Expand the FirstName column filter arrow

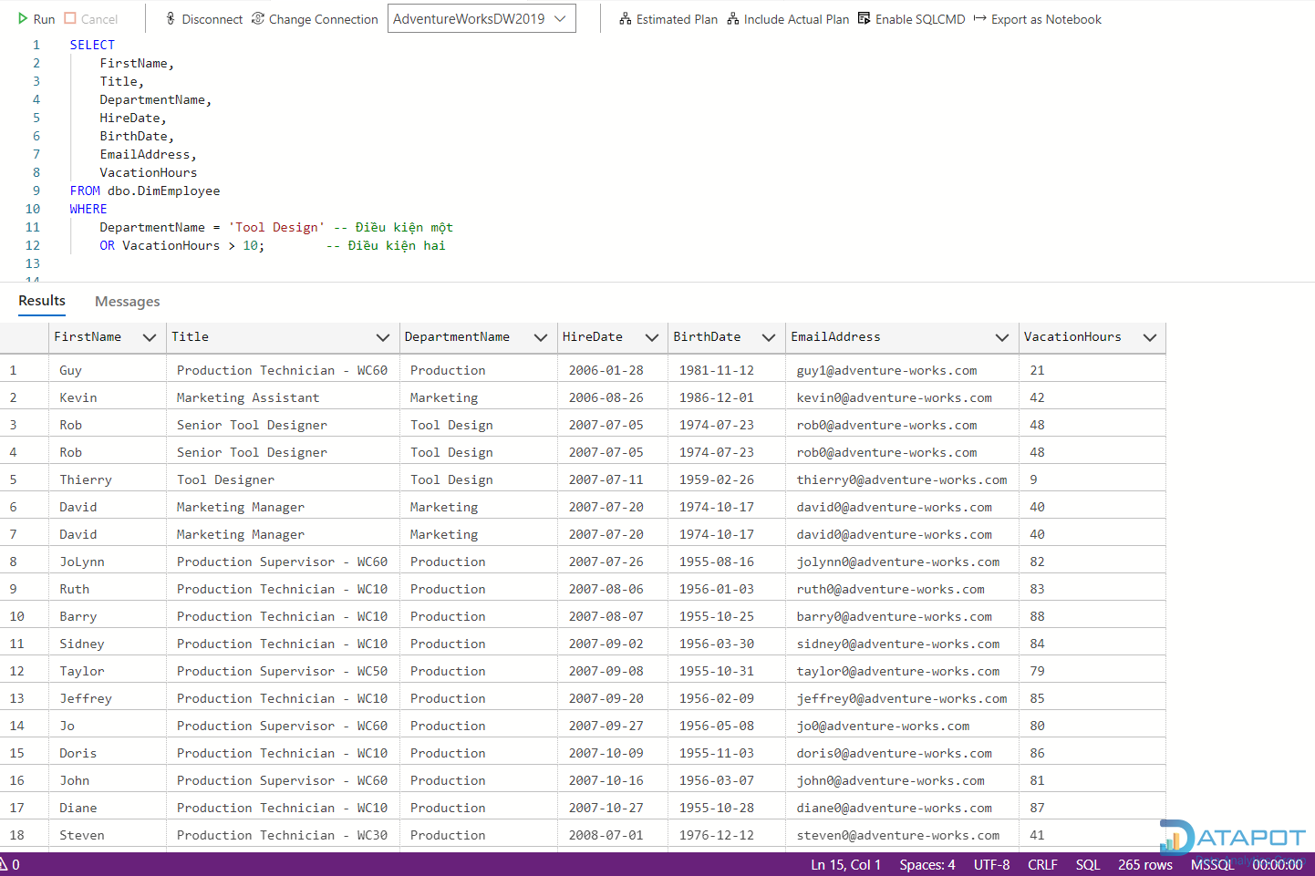click(x=150, y=337)
